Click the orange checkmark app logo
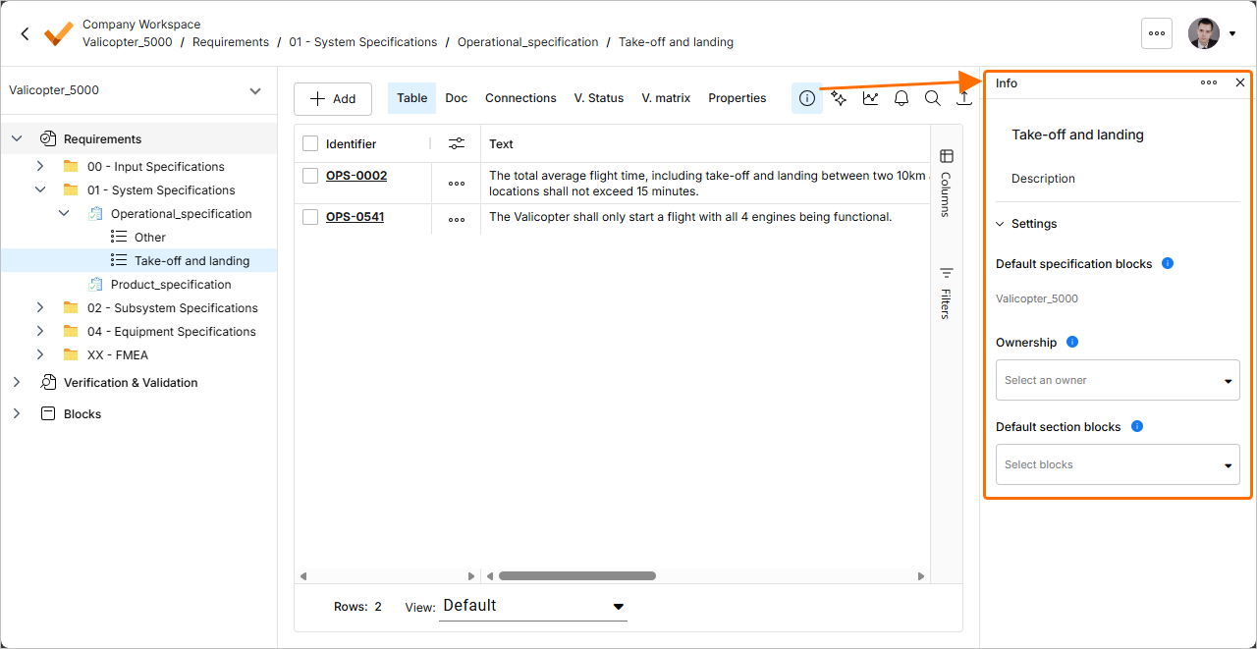 (x=59, y=33)
